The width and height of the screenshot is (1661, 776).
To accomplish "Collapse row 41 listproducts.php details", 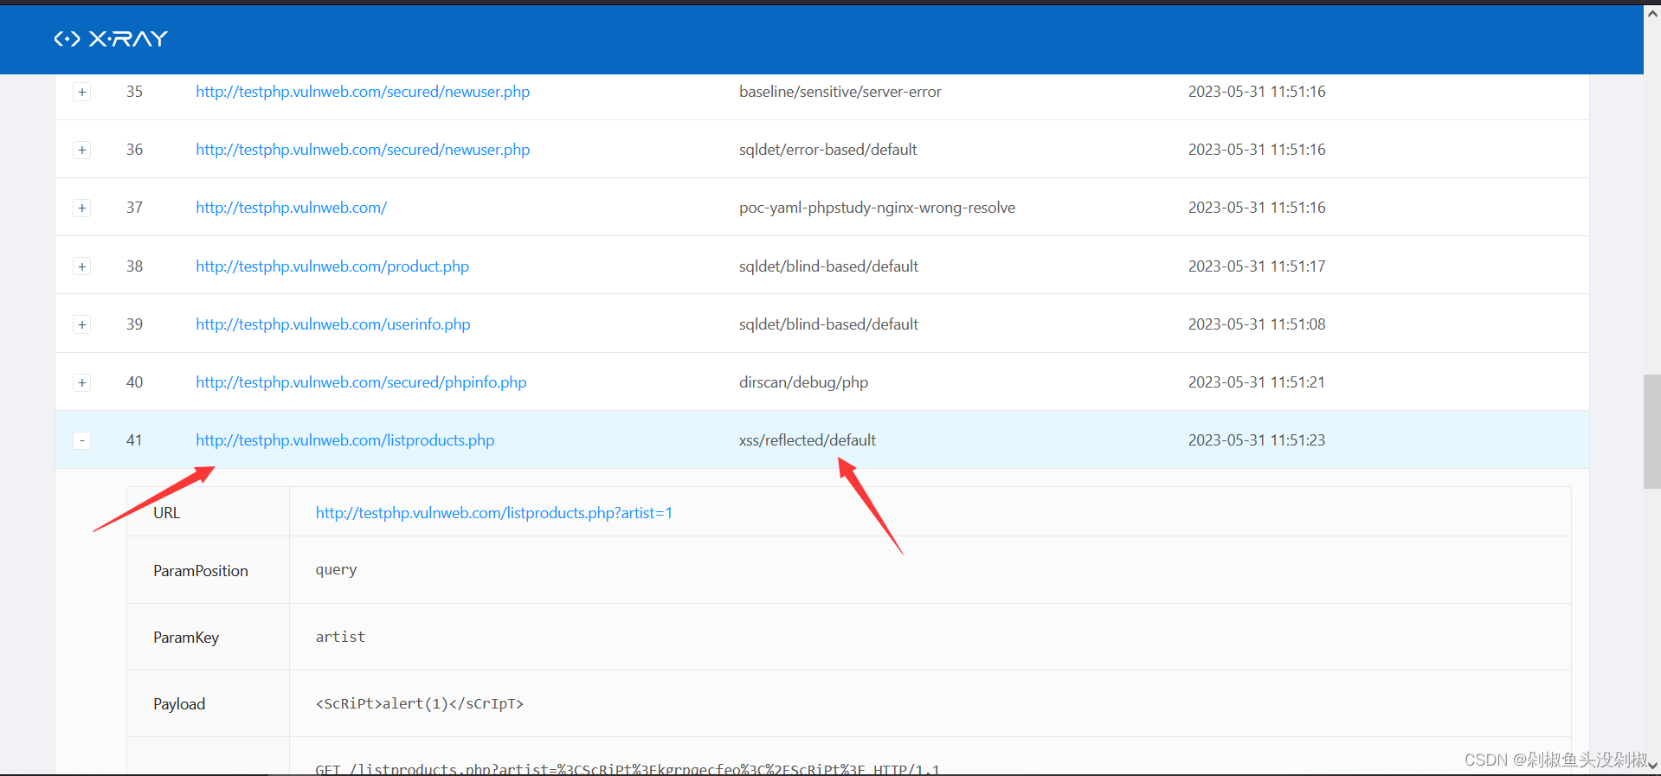I will (81, 440).
